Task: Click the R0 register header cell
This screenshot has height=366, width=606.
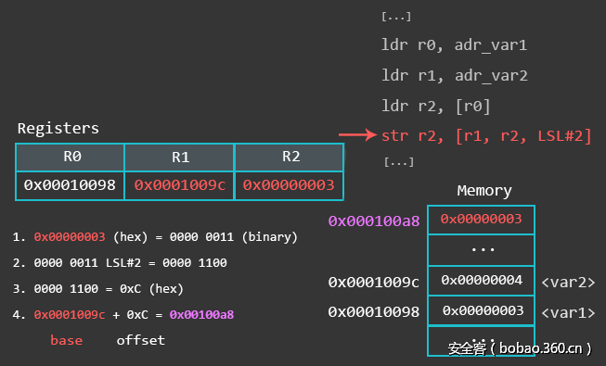Action: 70,158
